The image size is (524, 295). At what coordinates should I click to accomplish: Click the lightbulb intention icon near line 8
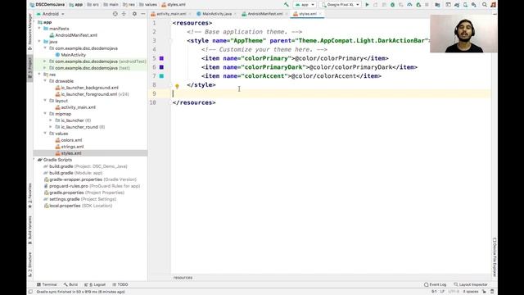tap(177, 86)
